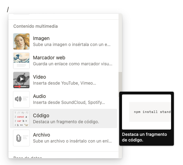Choose Archivo from the block menu

coord(63,138)
